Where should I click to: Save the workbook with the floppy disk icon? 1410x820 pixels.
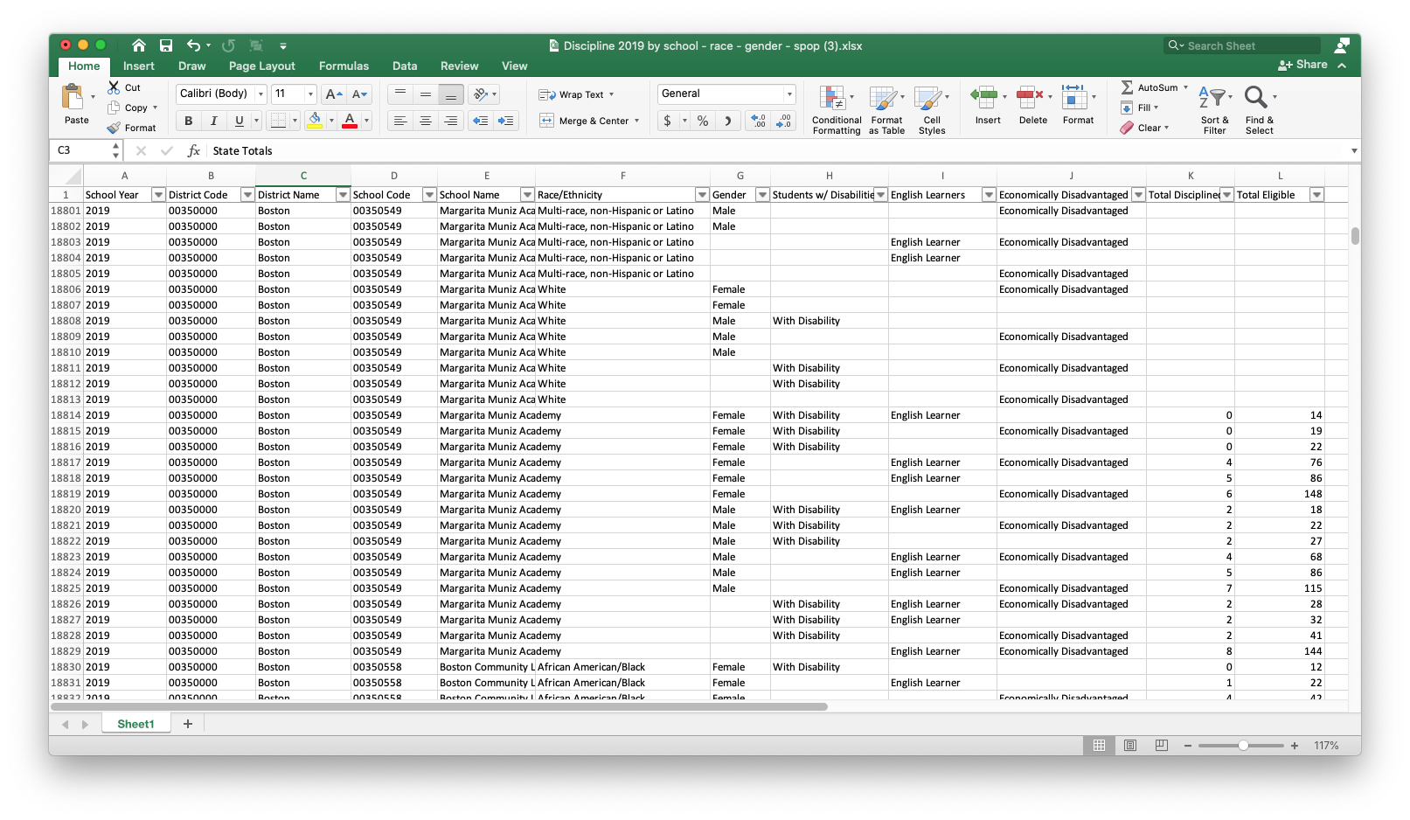tap(166, 45)
